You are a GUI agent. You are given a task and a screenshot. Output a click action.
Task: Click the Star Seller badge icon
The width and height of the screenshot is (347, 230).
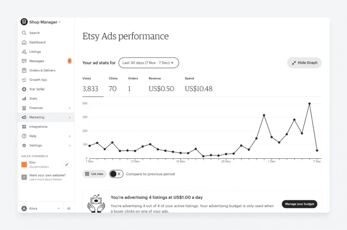click(x=24, y=89)
